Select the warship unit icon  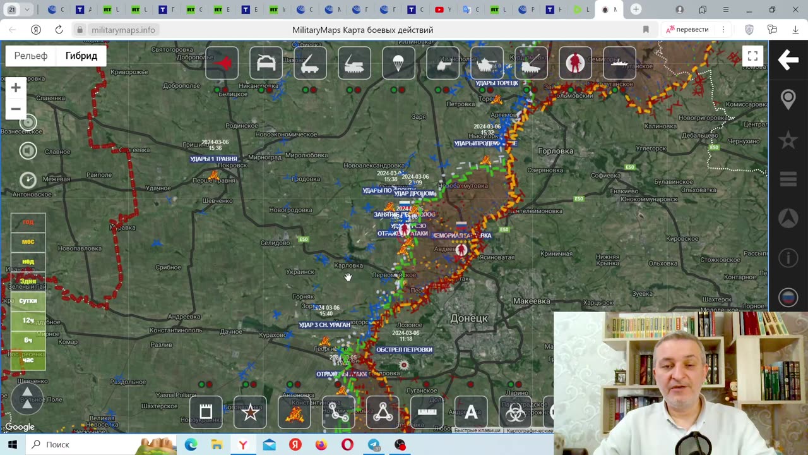click(x=619, y=63)
